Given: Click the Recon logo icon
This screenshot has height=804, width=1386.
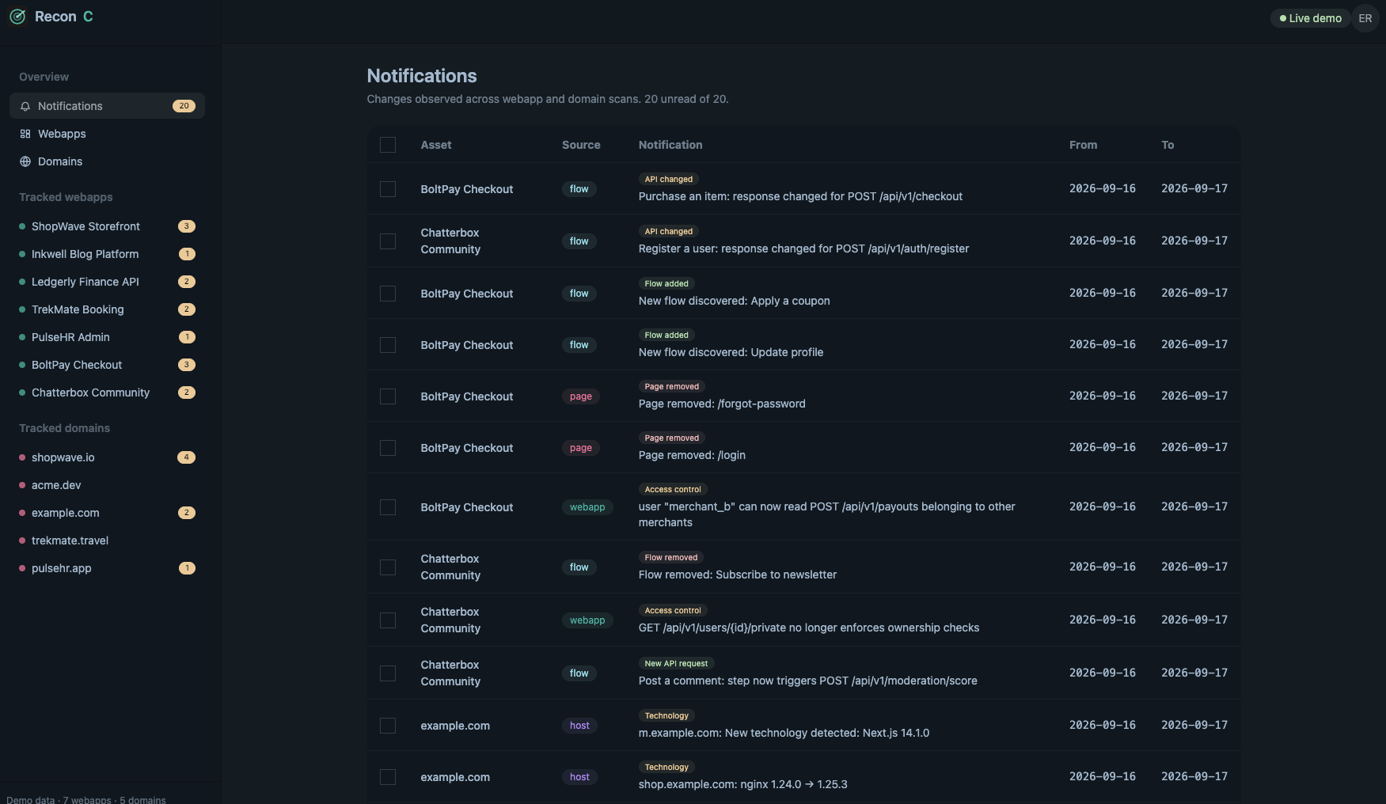Looking at the screenshot, I should 17,17.
